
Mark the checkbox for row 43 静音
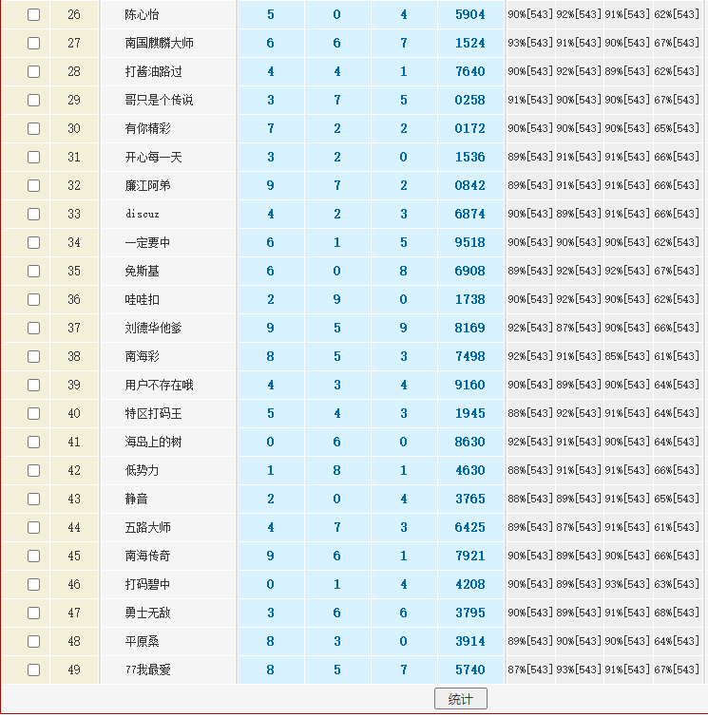(33, 500)
